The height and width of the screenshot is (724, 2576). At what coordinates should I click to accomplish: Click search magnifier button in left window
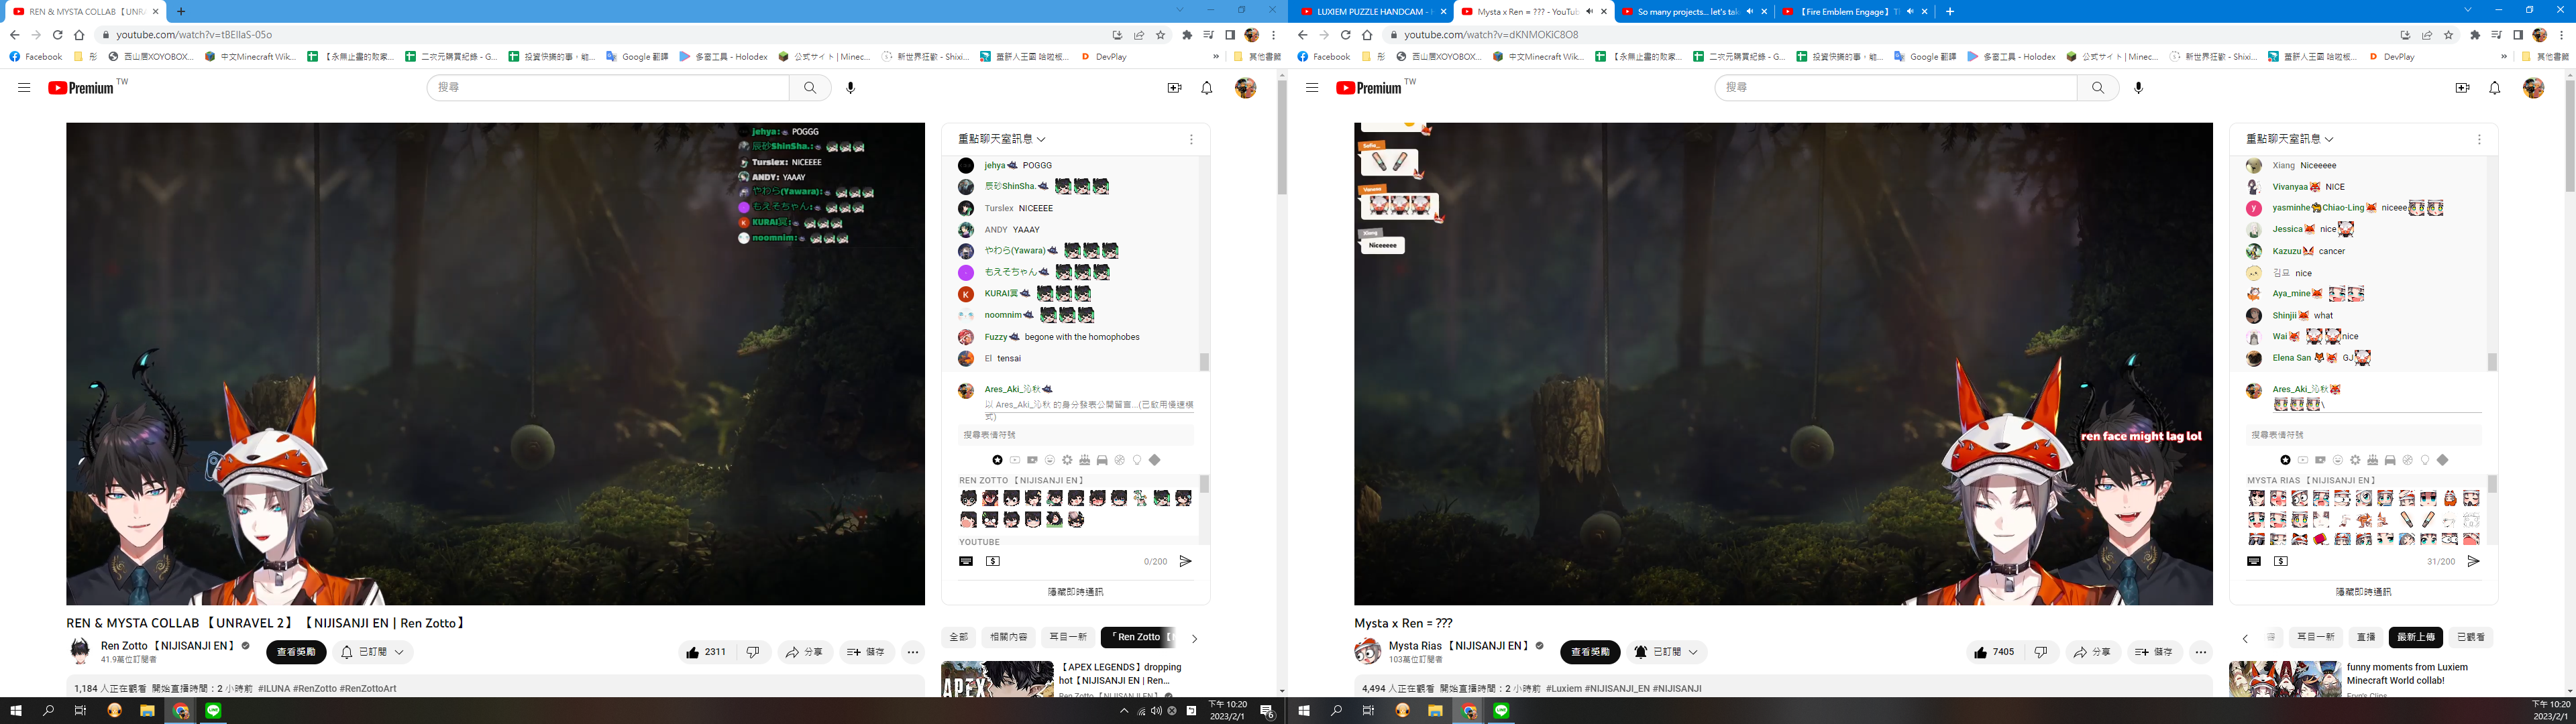(810, 88)
